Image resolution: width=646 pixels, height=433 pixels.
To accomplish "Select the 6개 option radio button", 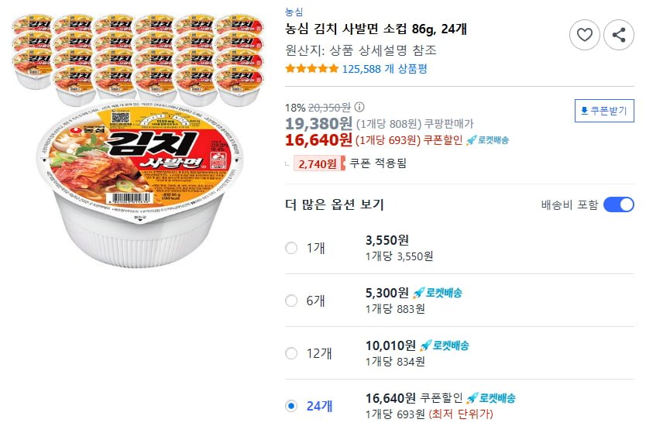I will [291, 301].
